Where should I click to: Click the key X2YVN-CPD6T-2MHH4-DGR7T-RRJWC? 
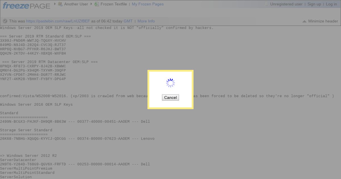click(x=33, y=75)
